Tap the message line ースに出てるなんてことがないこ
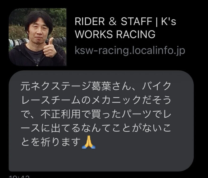This screenshot has width=208, height=178. pos(96,128)
